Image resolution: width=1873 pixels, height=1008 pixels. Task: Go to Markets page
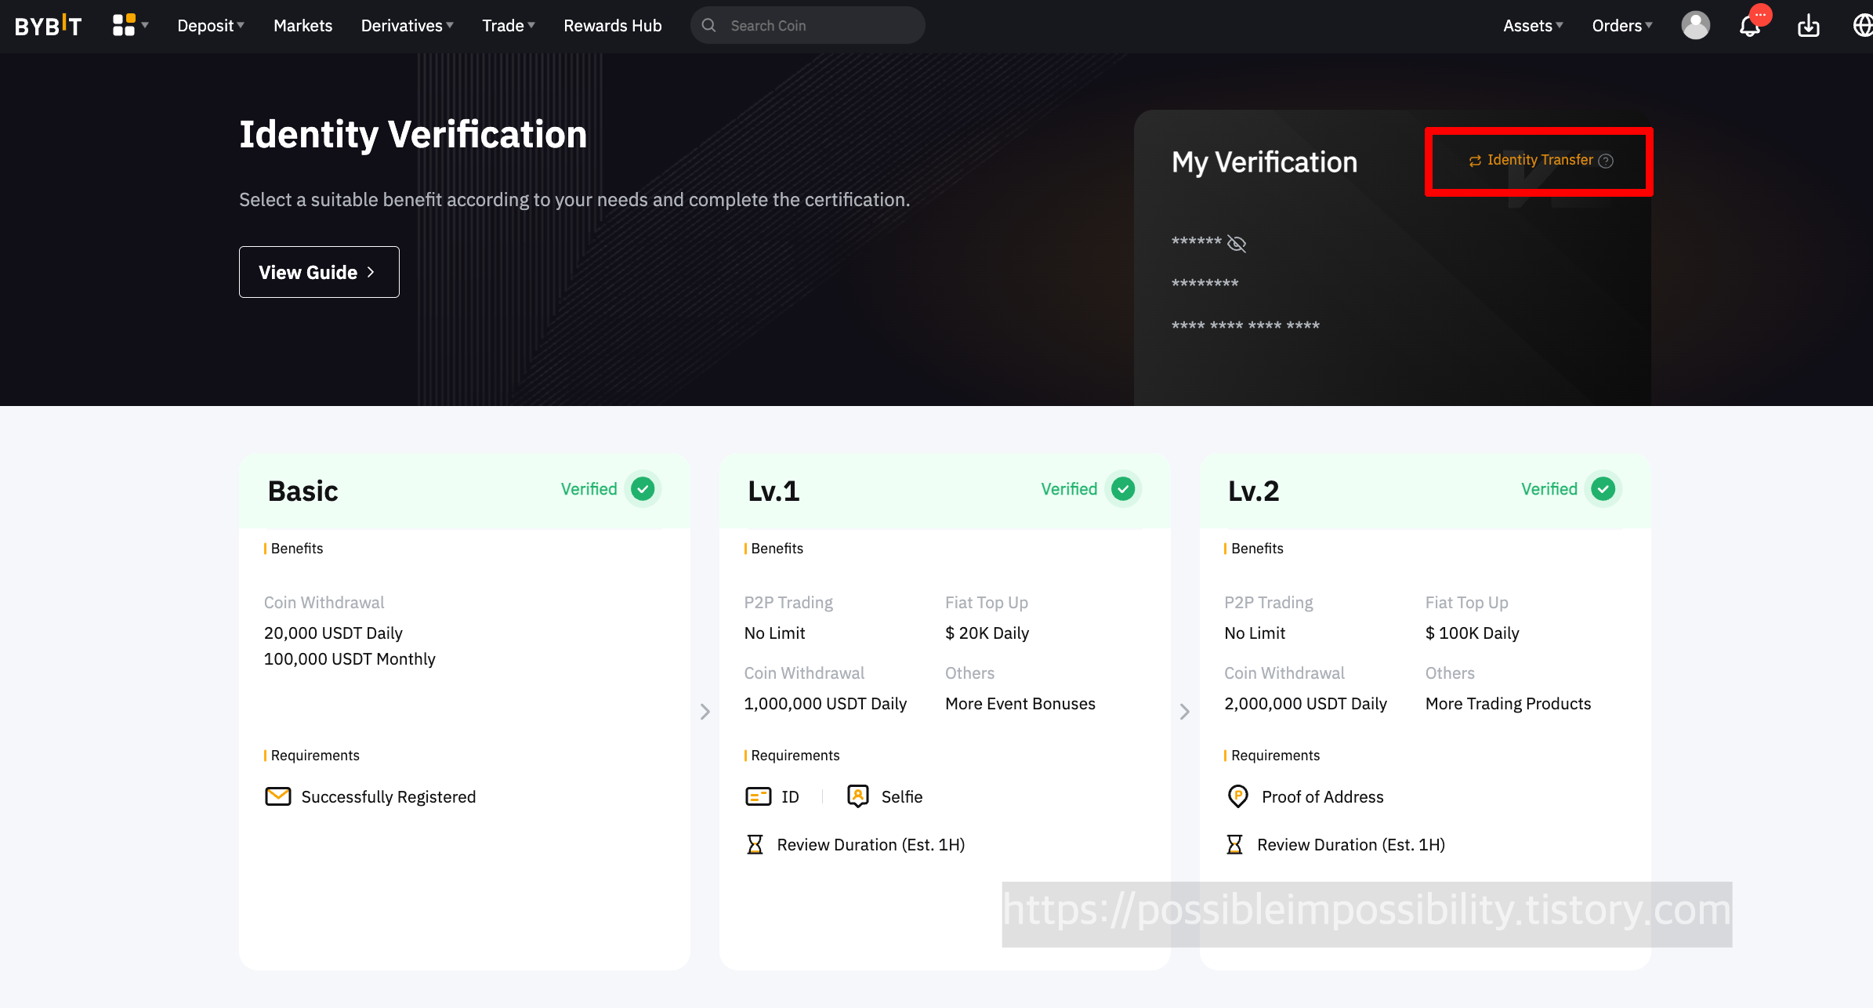[303, 26]
